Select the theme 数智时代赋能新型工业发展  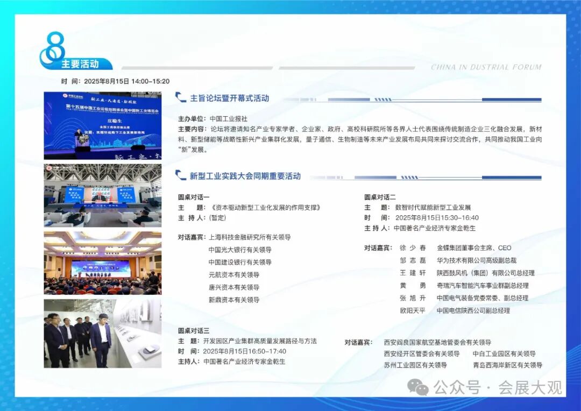[x=433, y=208]
